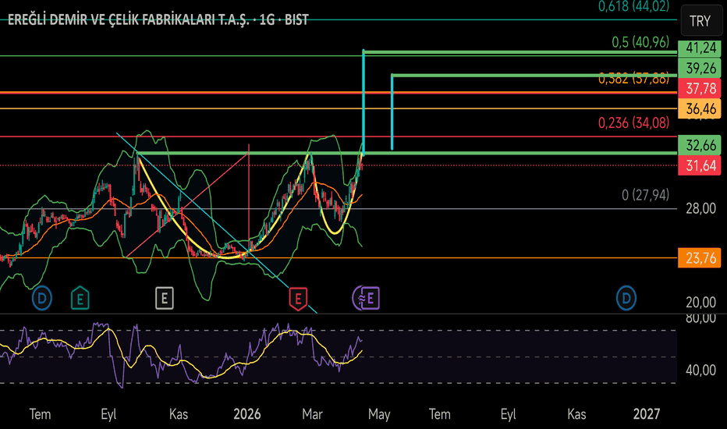This screenshot has width=727, height=429.
Task: Click the red 37,78 price label
Action: click(700, 88)
